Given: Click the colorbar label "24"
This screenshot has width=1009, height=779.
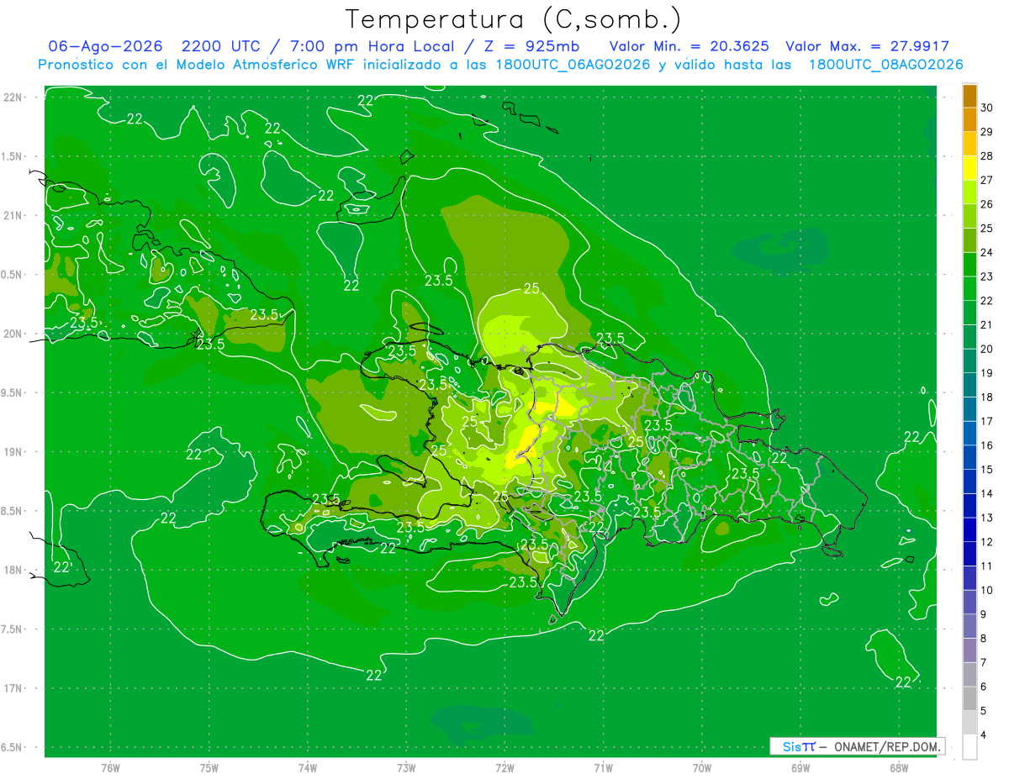Looking at the screenshot, I should click(x=987, y=253).
